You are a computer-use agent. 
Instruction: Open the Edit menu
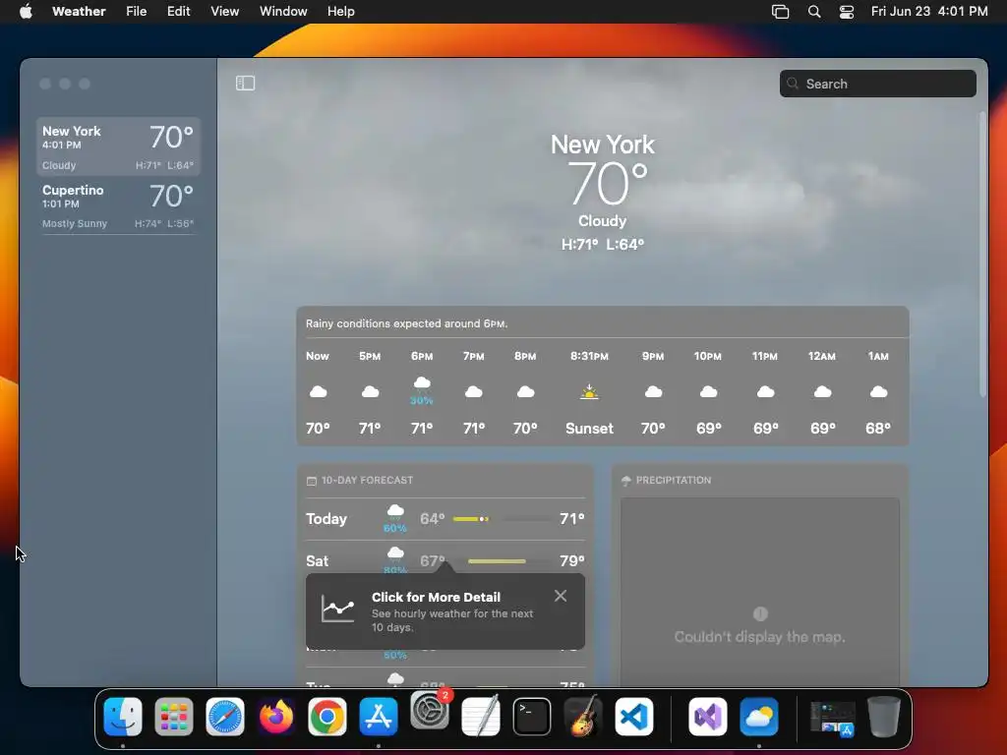coord(179,12)
